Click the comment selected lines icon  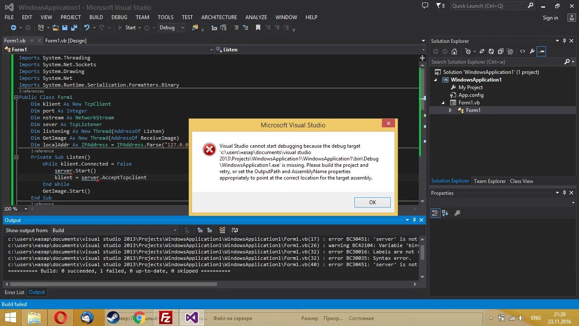[x=237, y=28]
